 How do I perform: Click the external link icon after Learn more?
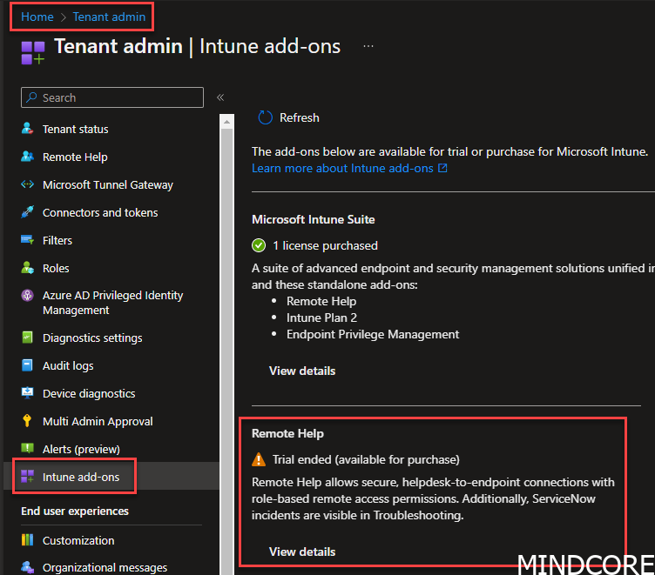coord(442,168)
